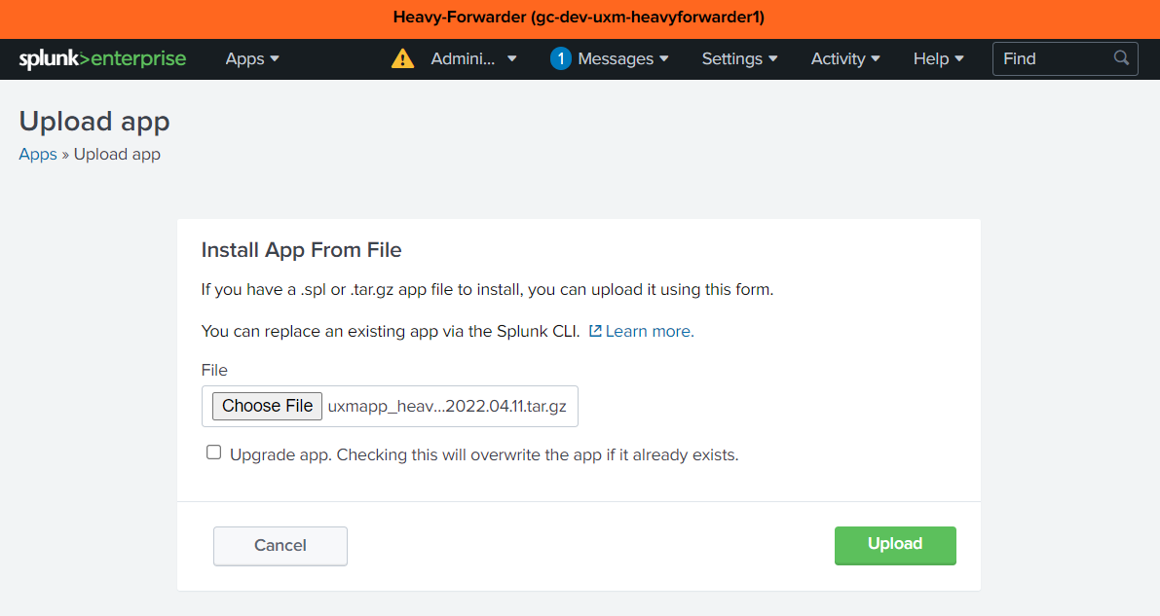Cancel the app upload
The height and width of the screenshot is (616, 1160).
click(281, 546)
